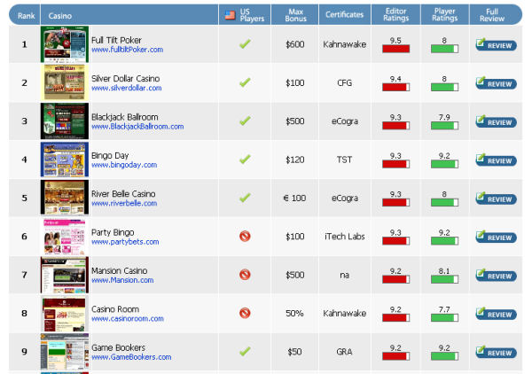
Task: Click the CFG certificate cell
Action: [x=344, y=82]
